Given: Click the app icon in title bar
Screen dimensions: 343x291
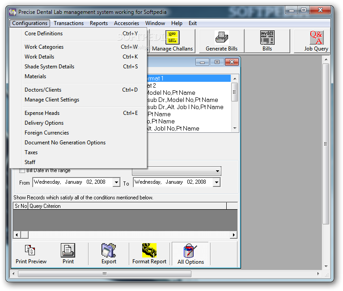Looking at the screenshot, I should click(13, 12).
